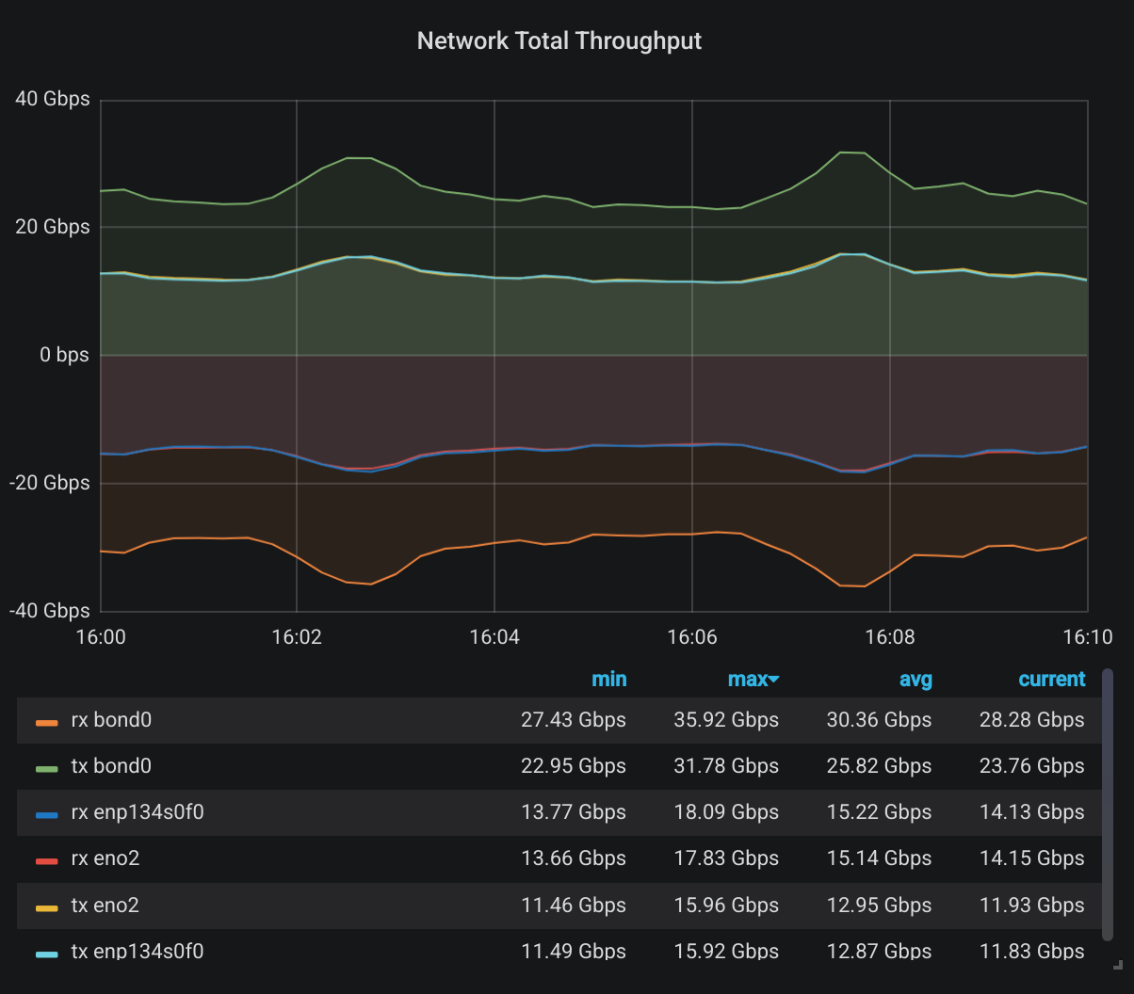Select rx enp134s0f0 max value 18.09 Gbps
The height and width of the screenshot is (994, 1134).
pos(726,812)
